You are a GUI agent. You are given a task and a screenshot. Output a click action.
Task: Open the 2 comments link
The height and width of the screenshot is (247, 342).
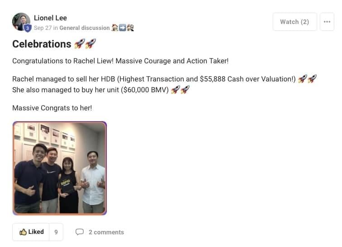pyautogui.click(x=106, y=232)
